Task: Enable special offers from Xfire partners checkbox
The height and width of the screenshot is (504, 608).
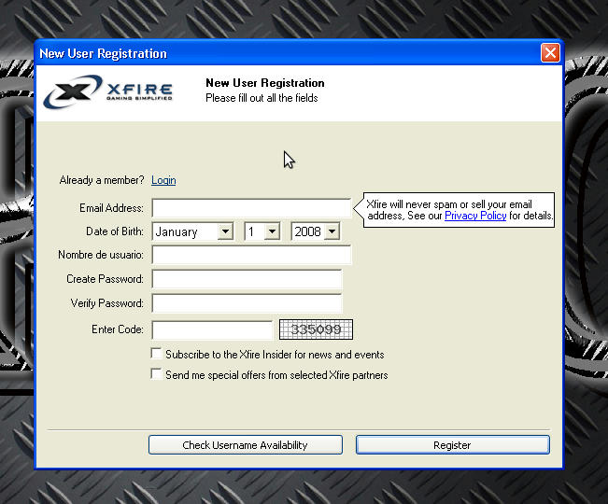Action: click(x=156, y=374)
